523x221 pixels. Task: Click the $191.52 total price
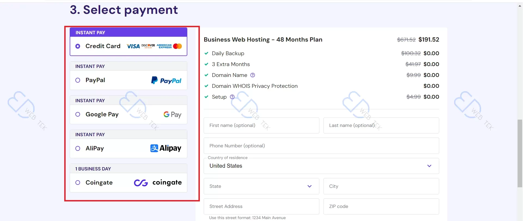pos(429,40)
